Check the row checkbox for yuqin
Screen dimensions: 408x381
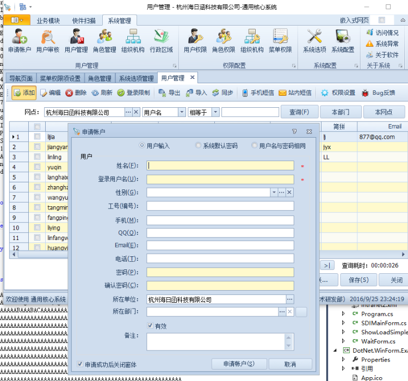pyautogui.click(x=37, y=167)
